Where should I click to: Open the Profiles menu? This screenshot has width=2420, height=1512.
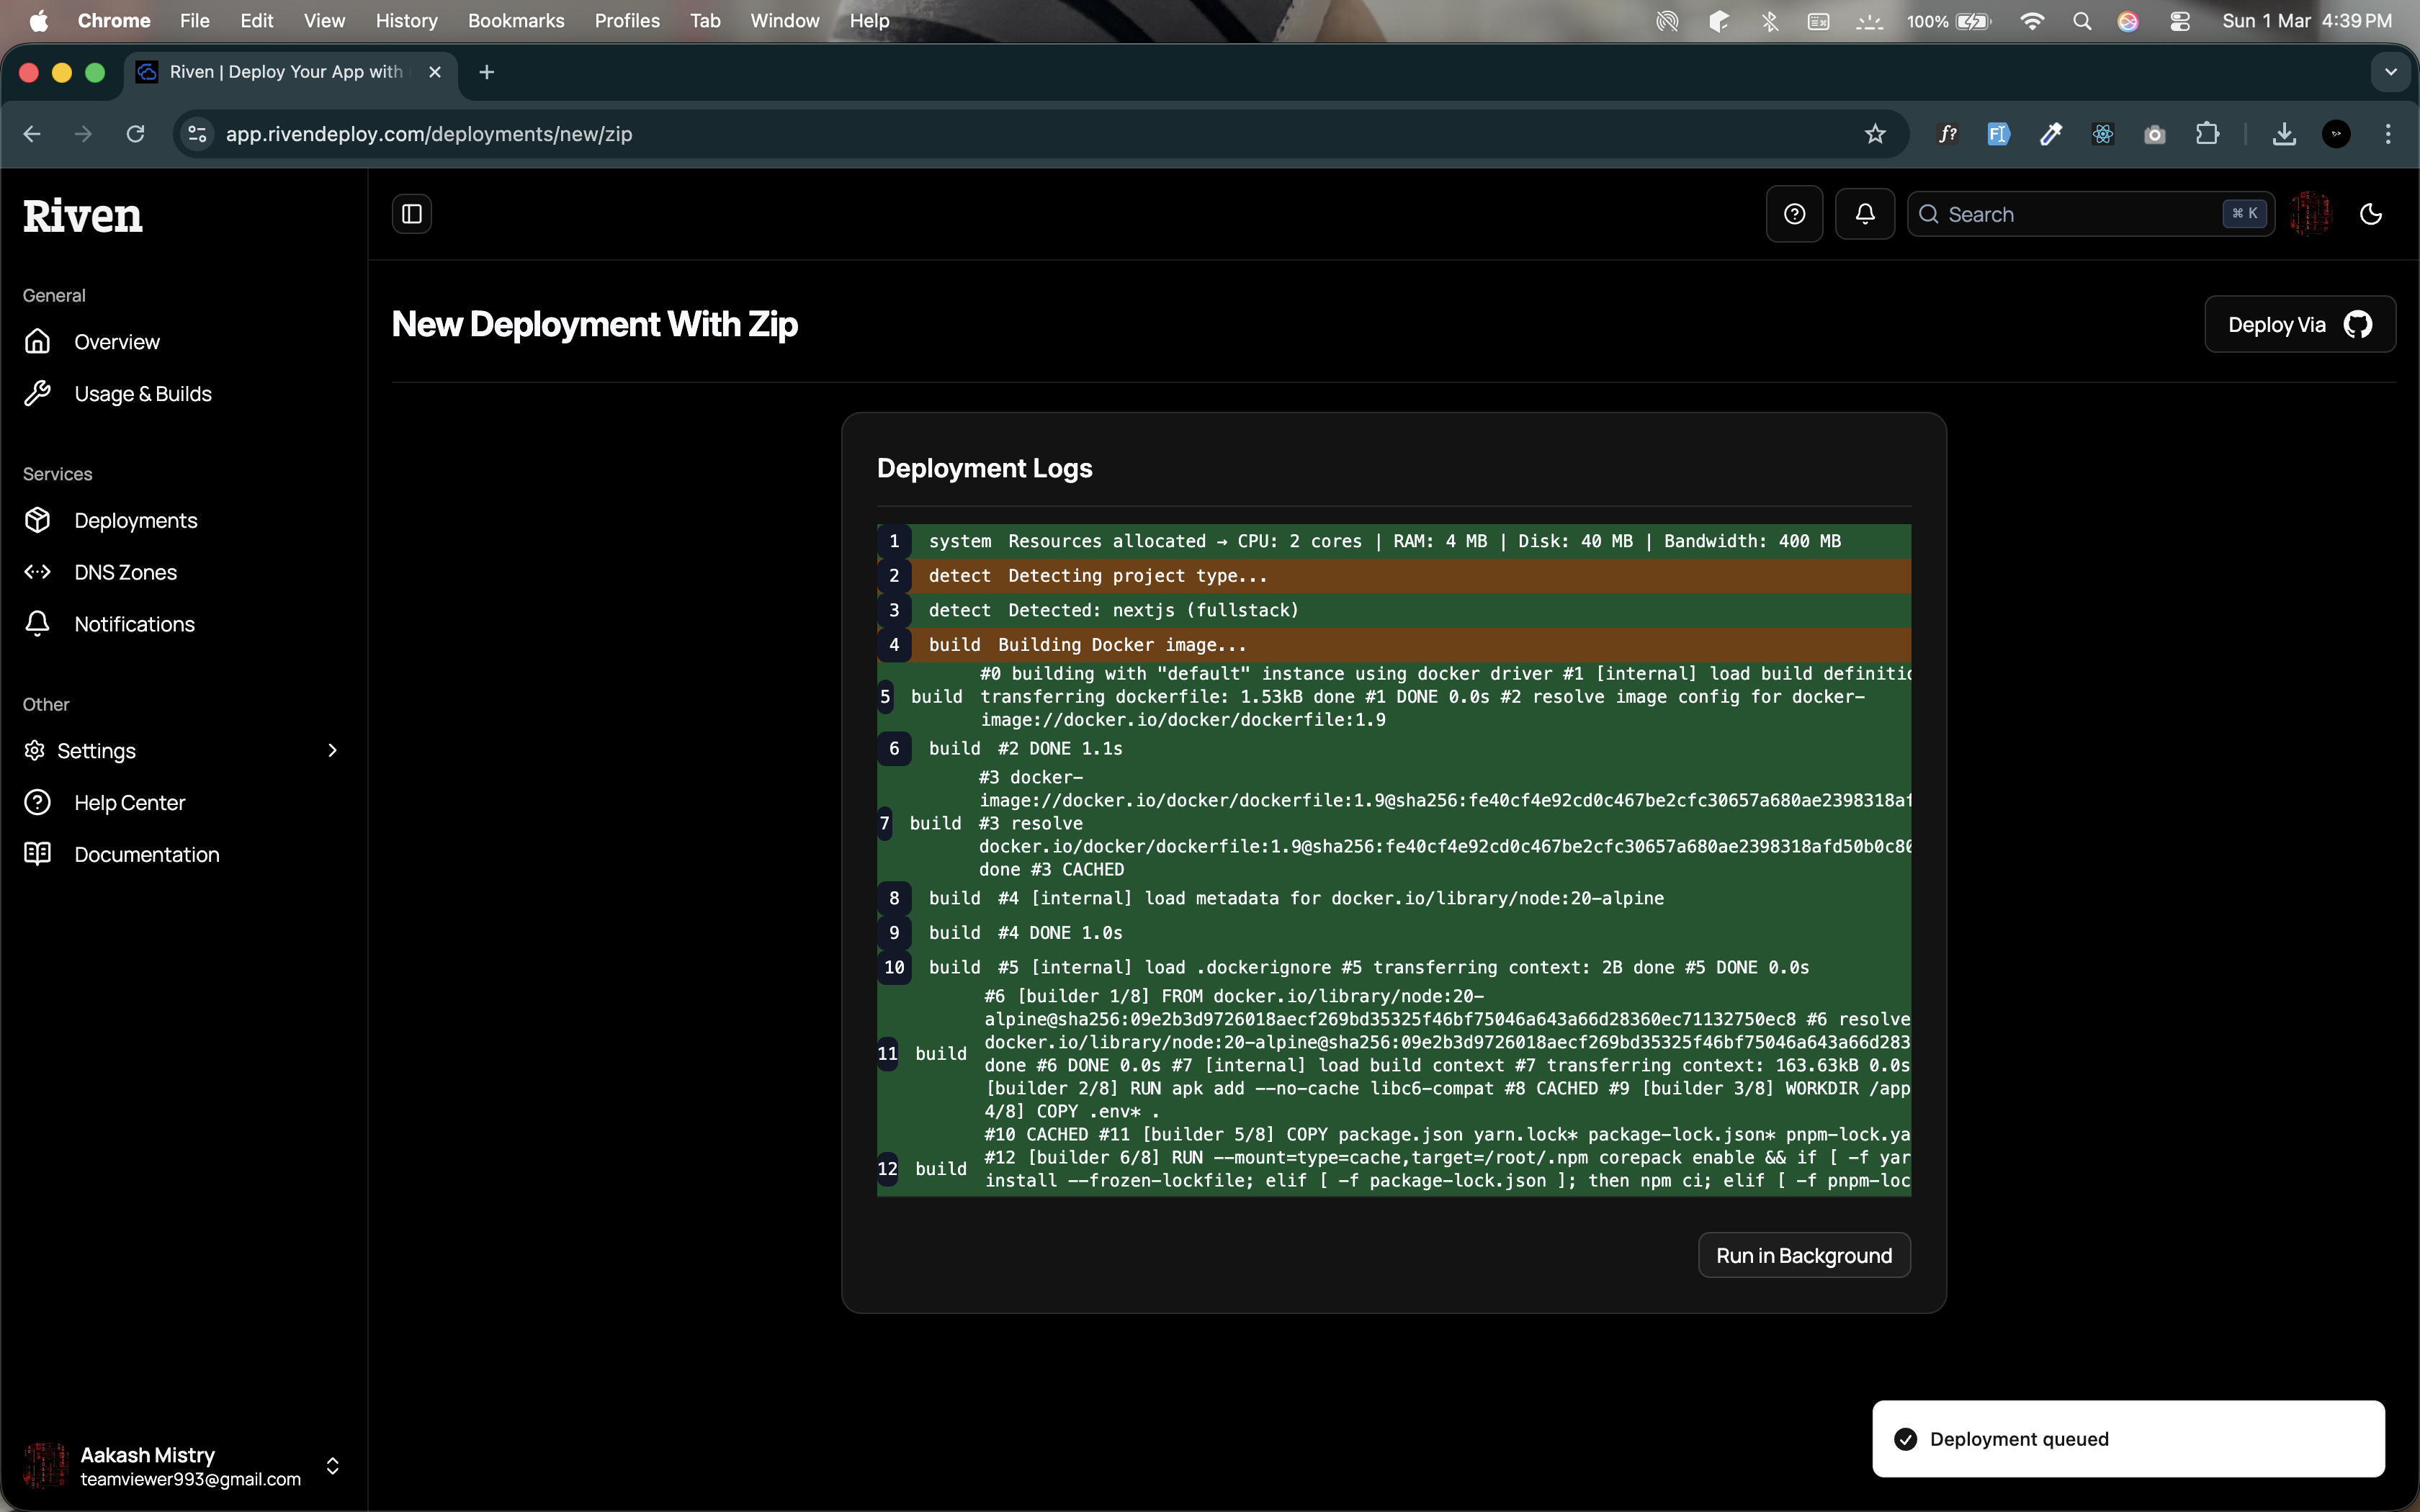tap(627, 21)
